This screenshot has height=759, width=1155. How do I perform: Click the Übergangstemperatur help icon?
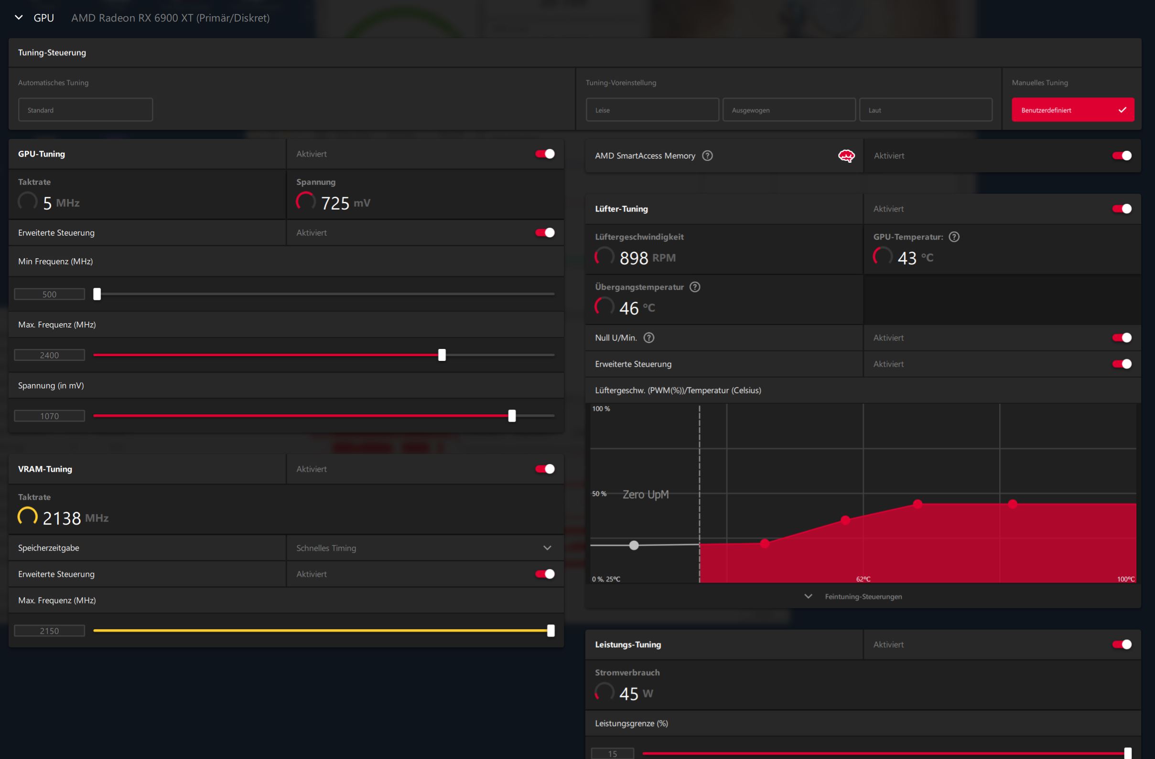[694, 287]
